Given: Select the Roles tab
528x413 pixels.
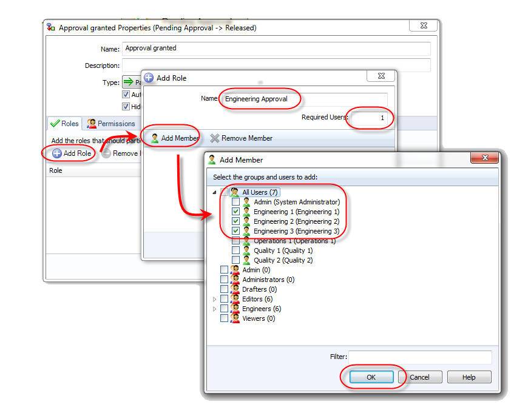Looking at the screenshot, I should coord(65,123).
